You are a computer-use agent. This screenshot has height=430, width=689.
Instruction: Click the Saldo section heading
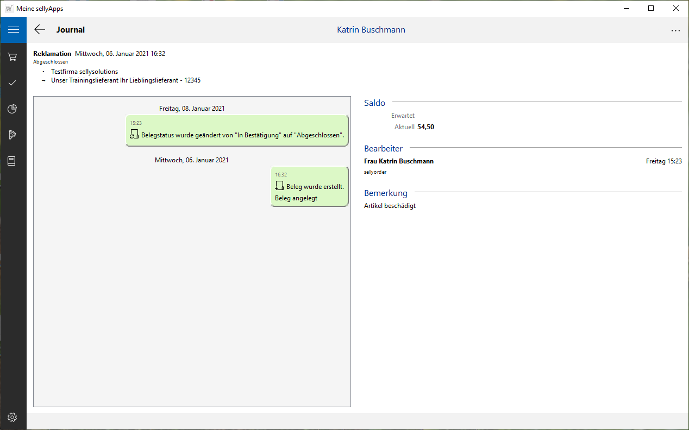point(374,103)
